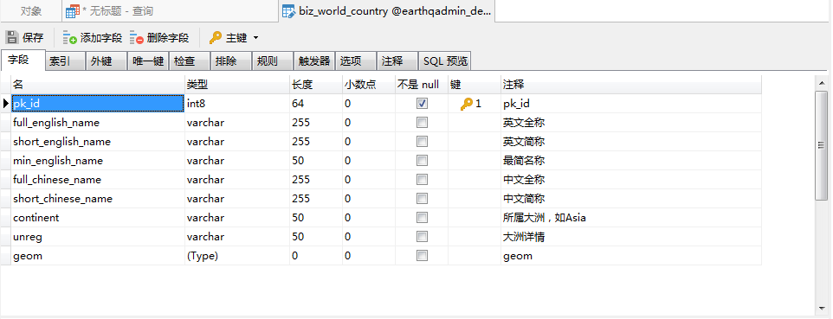833x319 pixels.
Task: Check not null for continent field
Action: [x=422, y=218]
